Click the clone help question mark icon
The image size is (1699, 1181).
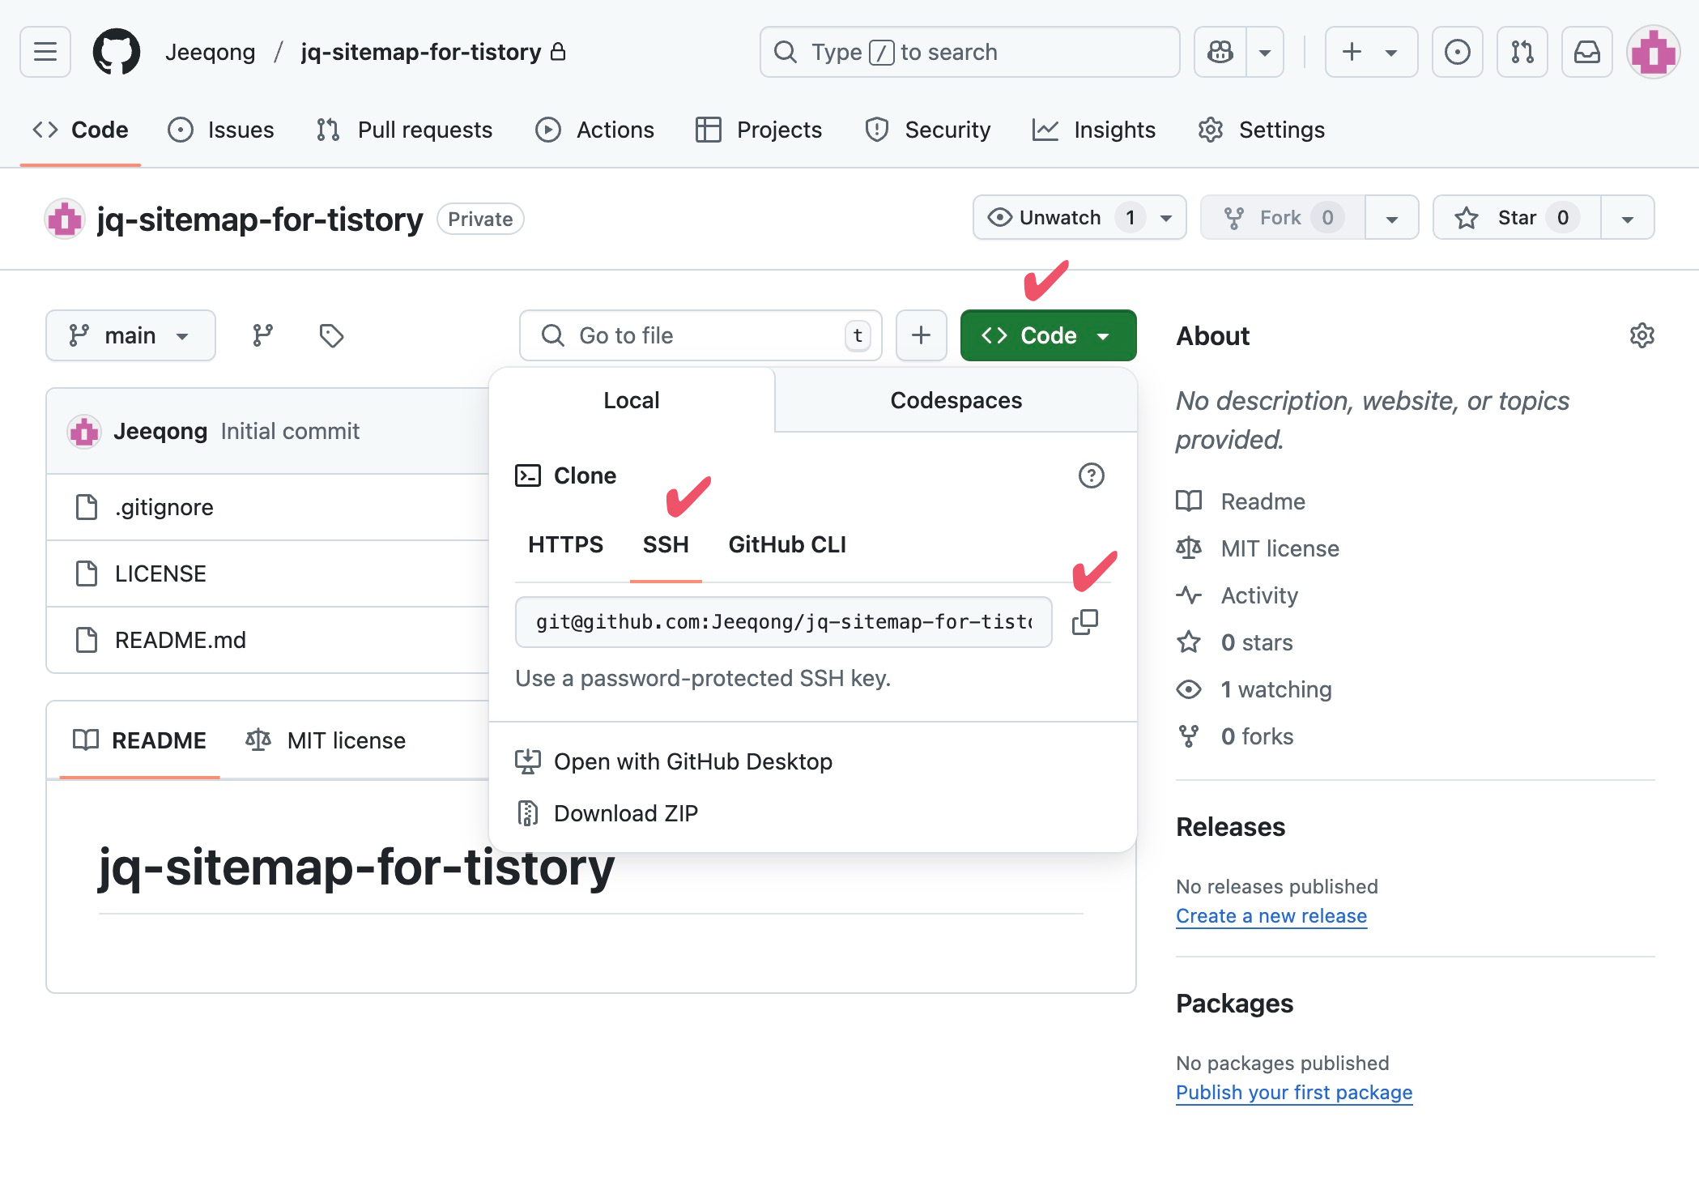pyautogui.click(x=1091, y=475)
